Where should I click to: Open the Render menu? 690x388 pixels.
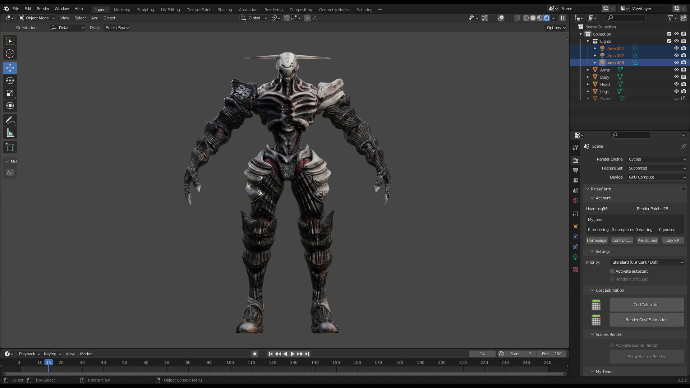pyautogui.click(x=43, y=9)
